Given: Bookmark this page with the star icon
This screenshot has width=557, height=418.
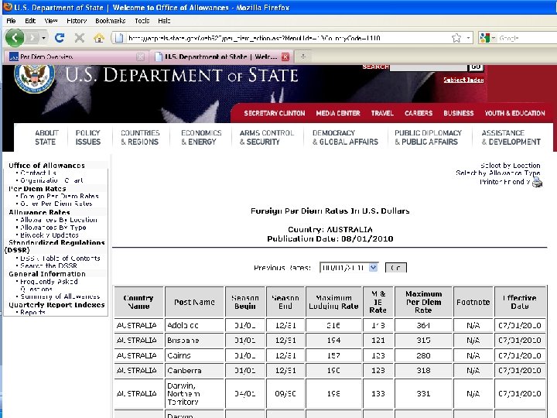Looking at the screenshot, I should point(456,38).
